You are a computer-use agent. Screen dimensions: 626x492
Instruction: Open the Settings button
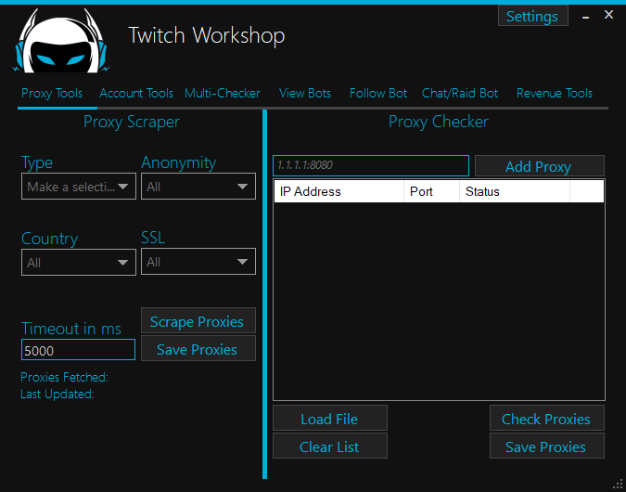(x=532, y=16)
